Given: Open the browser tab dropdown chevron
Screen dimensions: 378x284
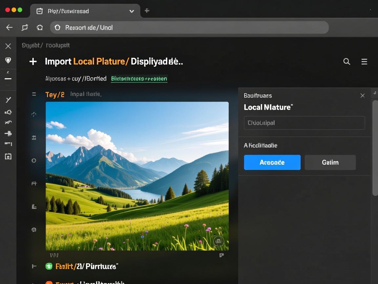Looking at the screenshot, I should click(x=132, y=11).
